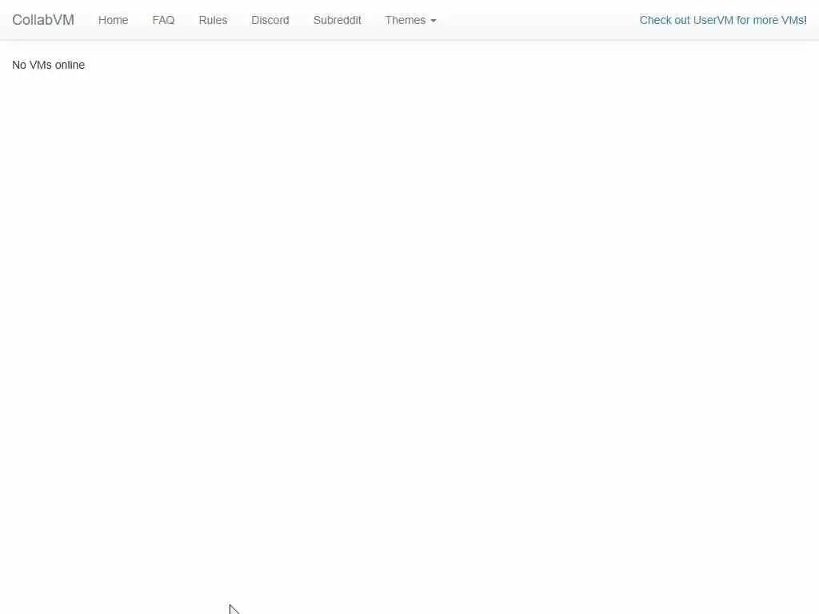Click the CollabVM brand logo link
This screenshot has height=614, width=819.
click(43, 20)
